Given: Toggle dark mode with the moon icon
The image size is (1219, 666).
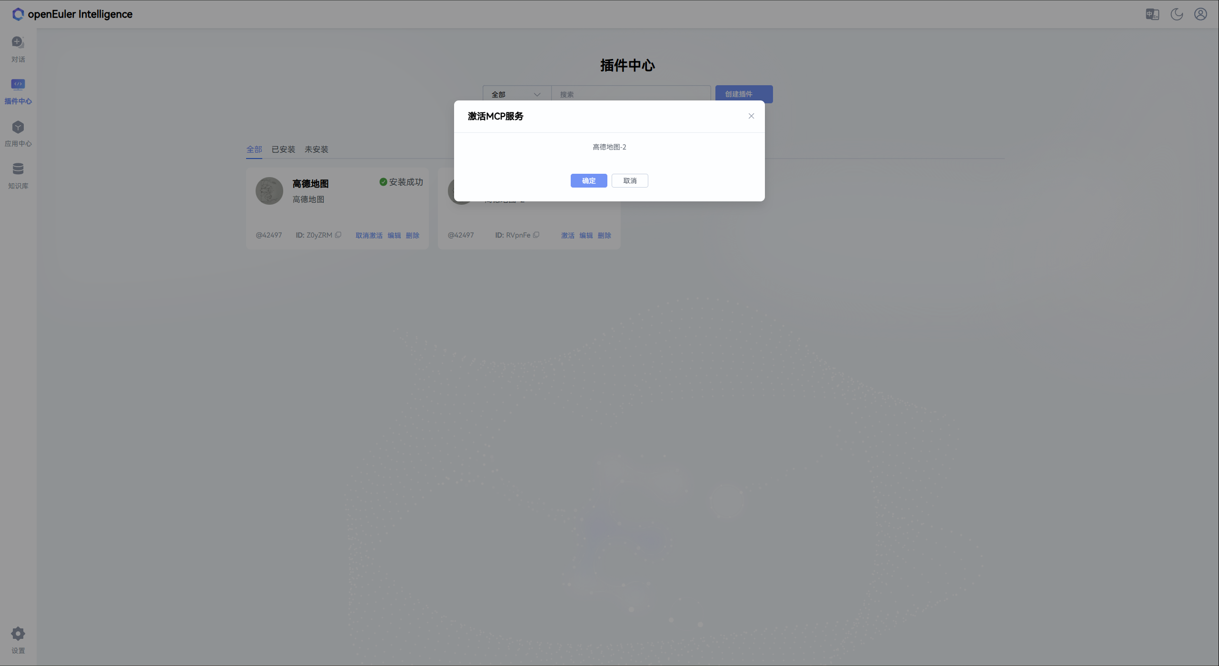Looking at the screenshot, I should [1176, 14].
